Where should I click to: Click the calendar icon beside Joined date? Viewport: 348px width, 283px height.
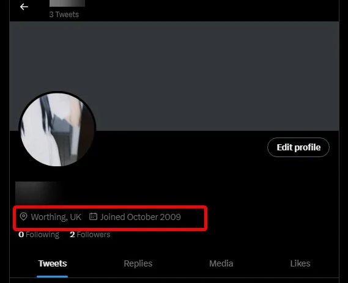[93, 216]
